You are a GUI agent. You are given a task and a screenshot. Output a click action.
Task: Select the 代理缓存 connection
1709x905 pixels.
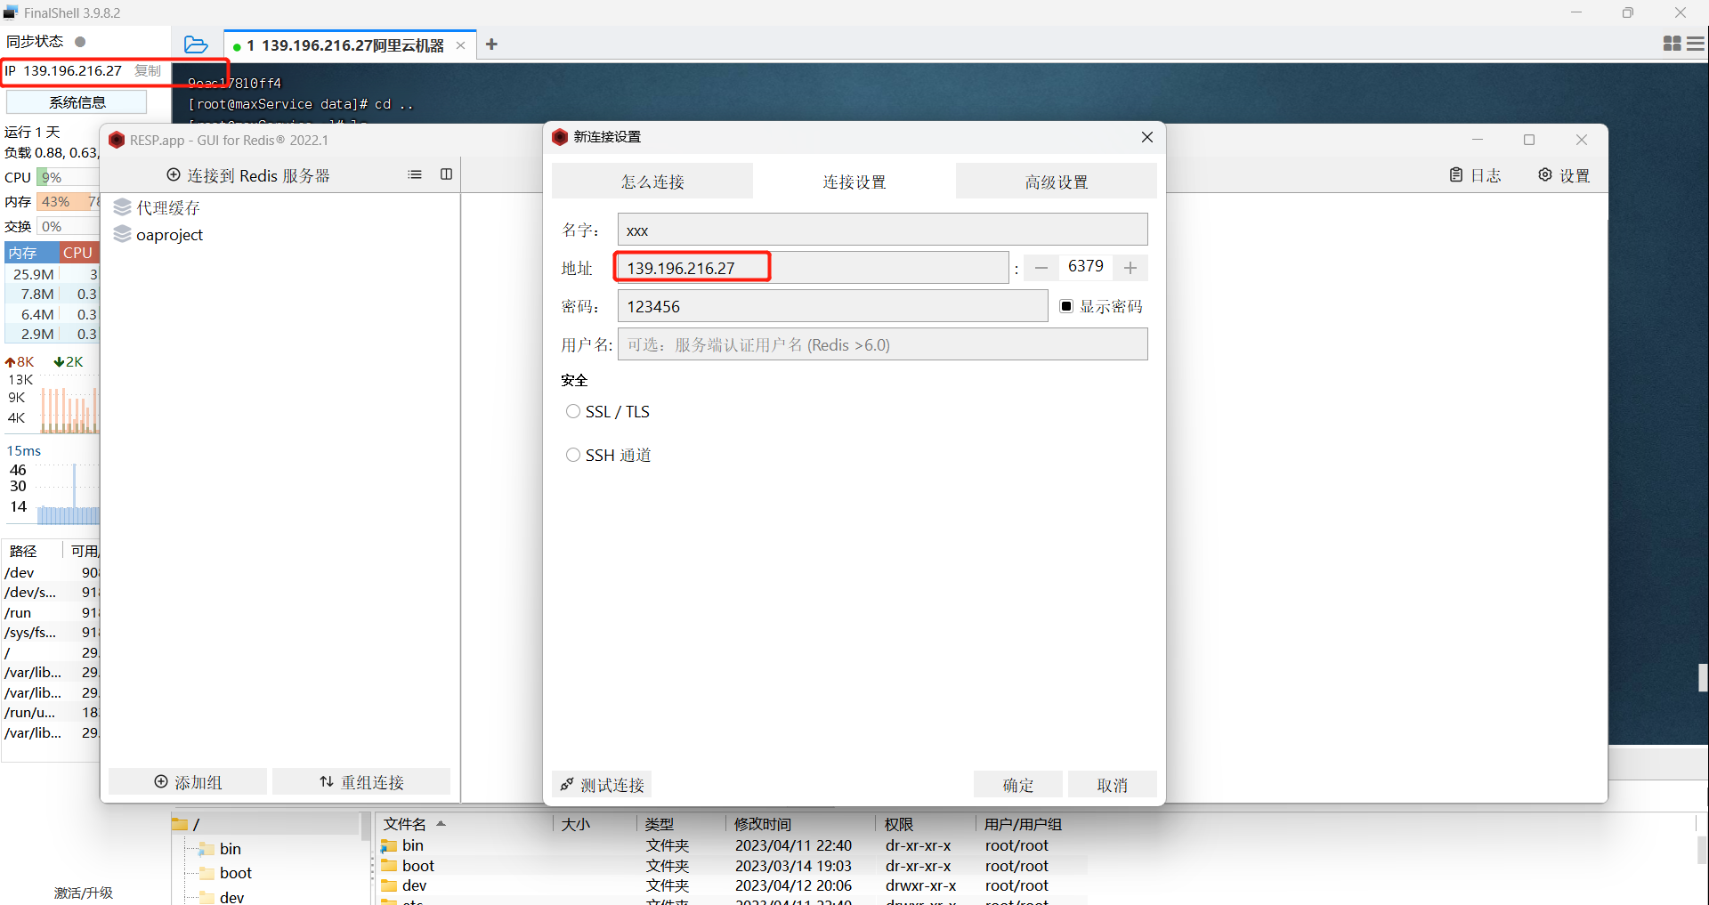(x=157, y=207)
